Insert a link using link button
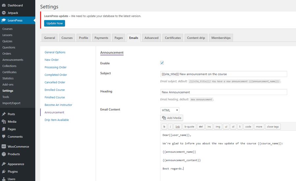The width and height of the screenshot is (296, 181). [x=178, y=127]
